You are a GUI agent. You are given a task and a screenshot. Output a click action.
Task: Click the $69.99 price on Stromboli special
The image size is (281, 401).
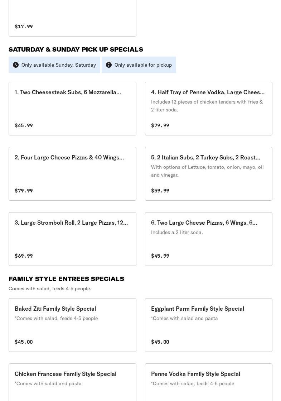[x=24, y=256]
